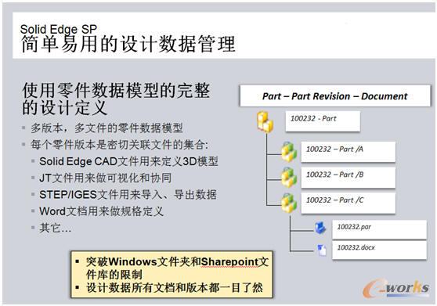The height and width of the screenshot is (306, 437).
Task: Select the revision icon beside 100232 – Part /C
Action: (x=289, y=203)
